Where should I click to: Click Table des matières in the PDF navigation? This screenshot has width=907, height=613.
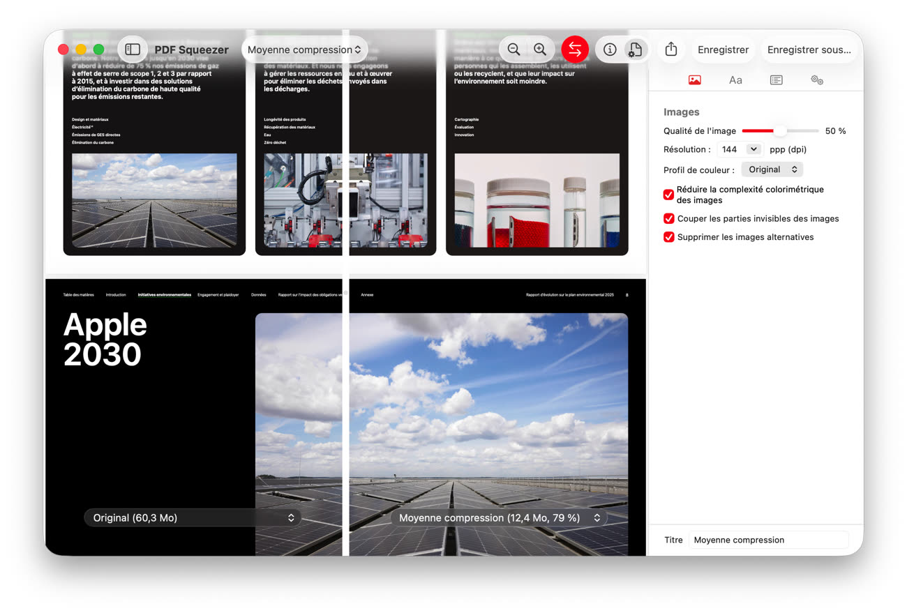[78, 295]
